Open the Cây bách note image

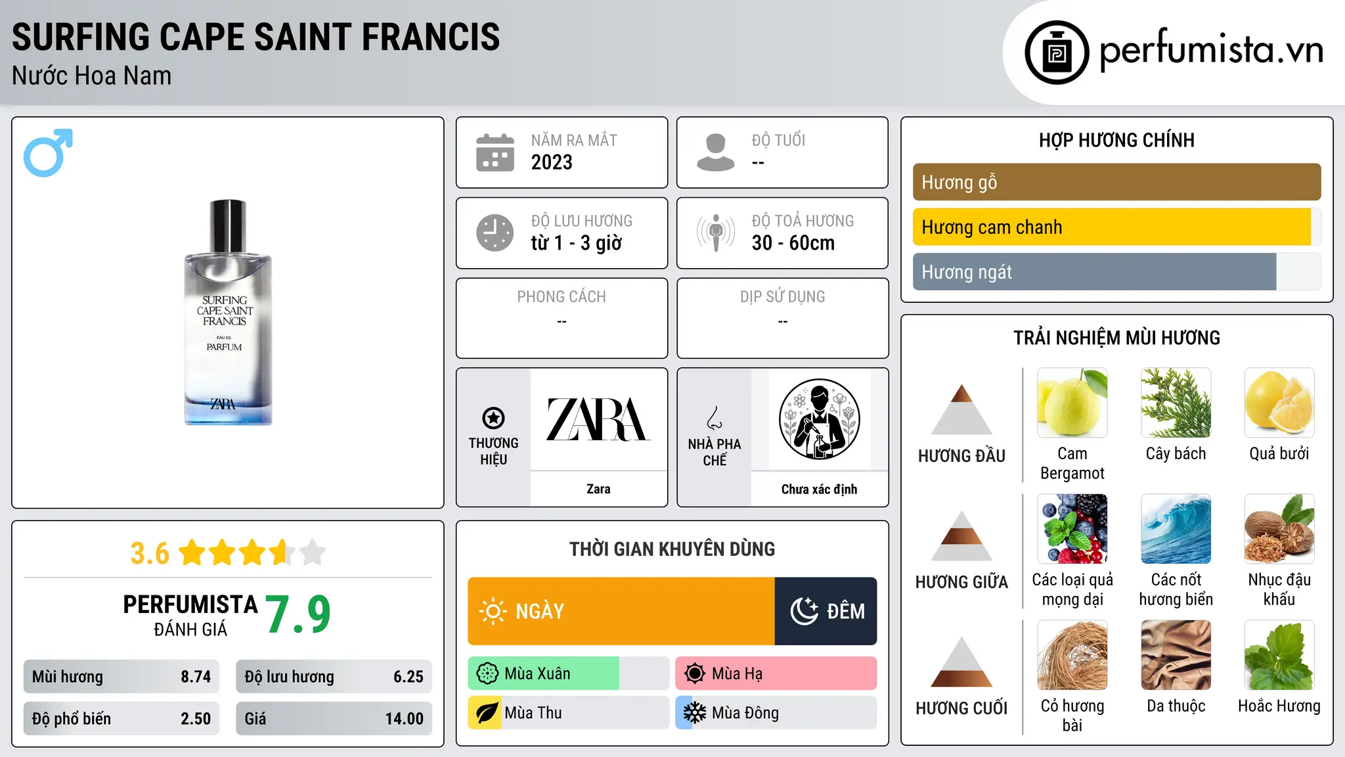pyautogui.click(x=1176, y=403)
